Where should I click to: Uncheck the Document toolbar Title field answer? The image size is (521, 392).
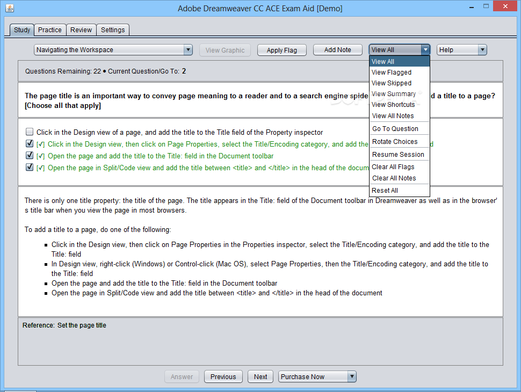pos(30,155)
